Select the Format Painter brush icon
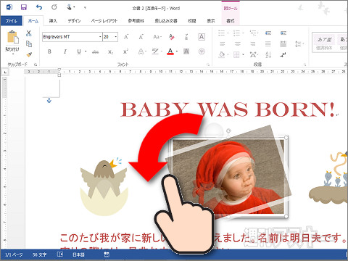348x261 pixels. click(x=29, y=54)
